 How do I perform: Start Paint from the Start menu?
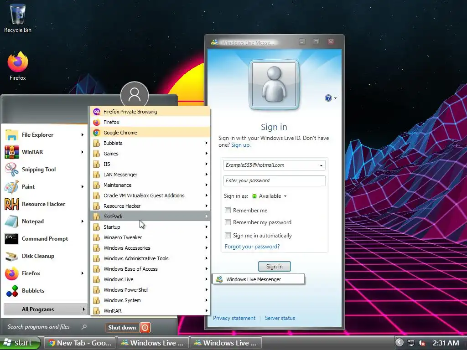[x=44, y=186]
